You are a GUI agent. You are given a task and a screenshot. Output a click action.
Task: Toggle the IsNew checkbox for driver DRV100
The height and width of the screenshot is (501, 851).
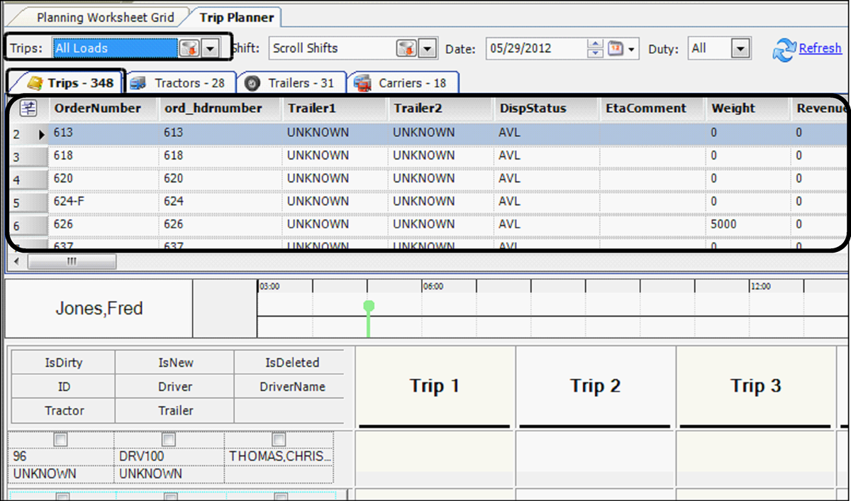(x=169, y=440)
